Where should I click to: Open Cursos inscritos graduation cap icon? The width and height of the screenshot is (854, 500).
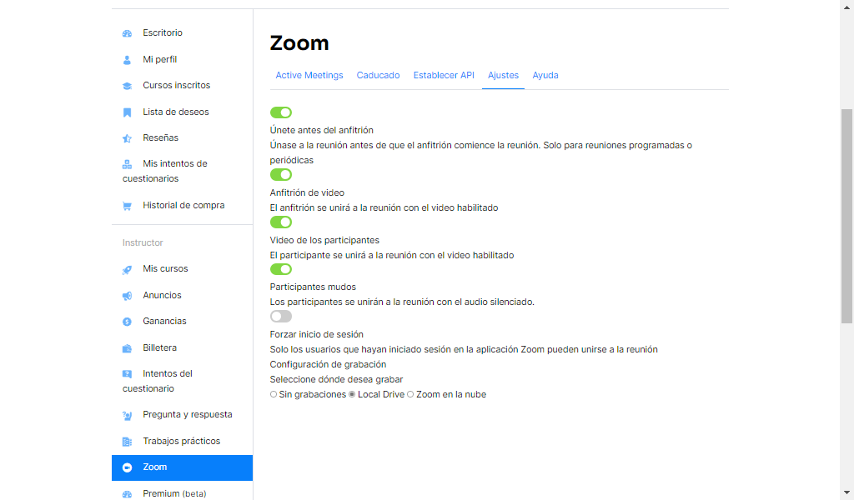(127, 86)
